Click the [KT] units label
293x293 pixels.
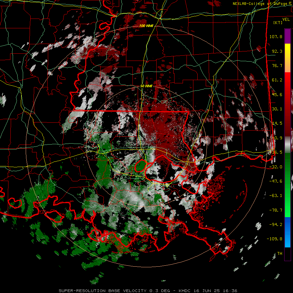(x=278, y=22)
